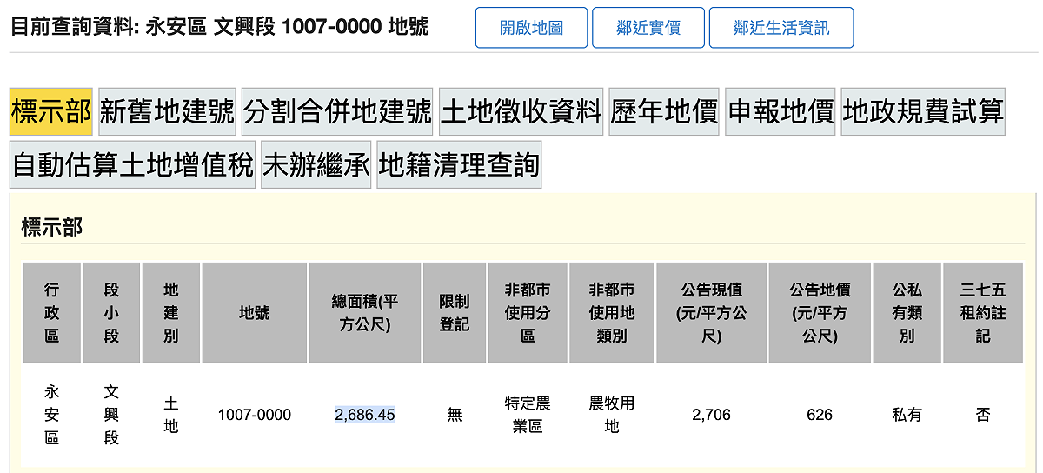Select the 標示部 tab

[x=51, y=111]
